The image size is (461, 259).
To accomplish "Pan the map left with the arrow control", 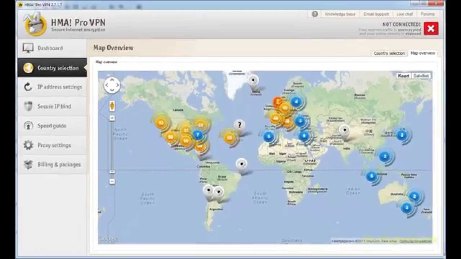I will tap(107, 85).
